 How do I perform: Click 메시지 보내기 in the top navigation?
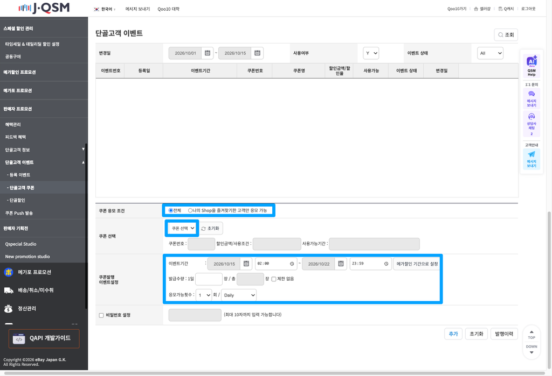pos(137,9)
